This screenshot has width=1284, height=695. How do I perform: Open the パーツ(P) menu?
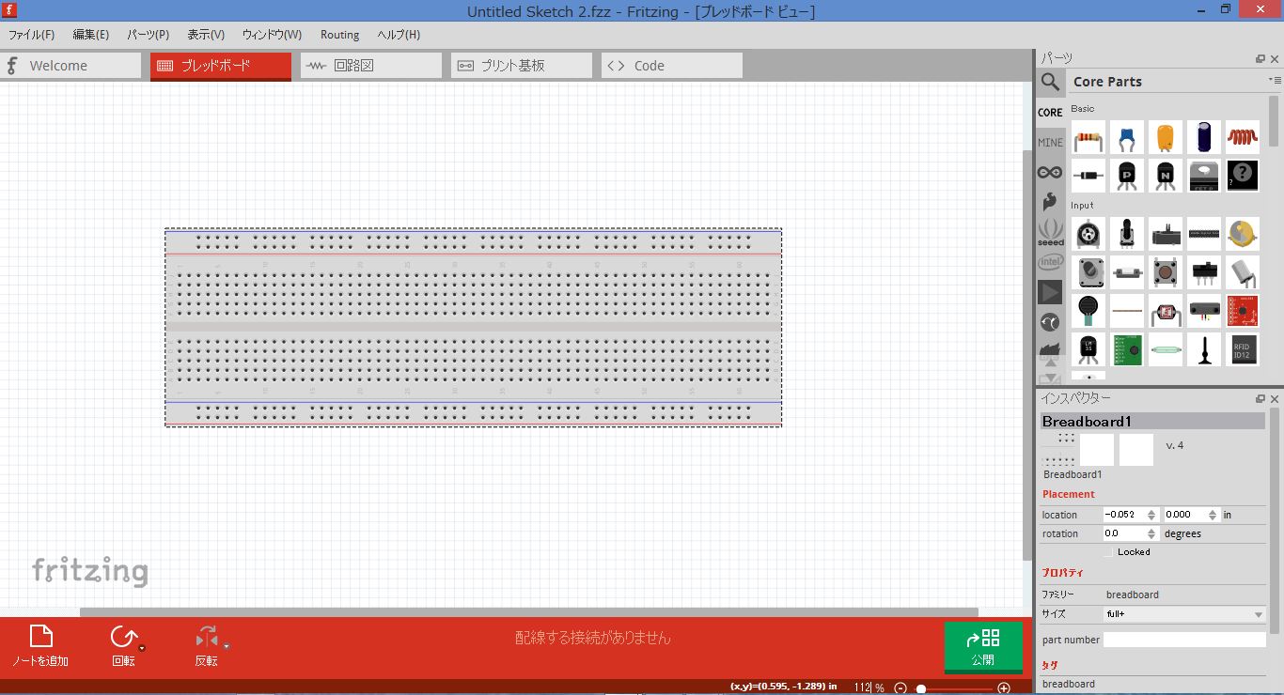pyautogui.click(x=149, y=35)
